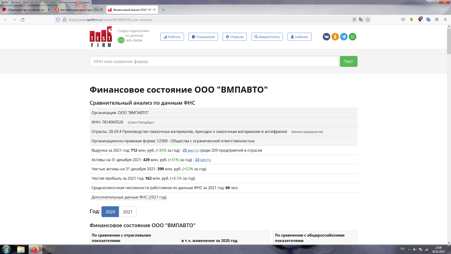This screenshot has height=254, width=451.
Task: Click the green Тест button
Action: (x=349, y=62)
